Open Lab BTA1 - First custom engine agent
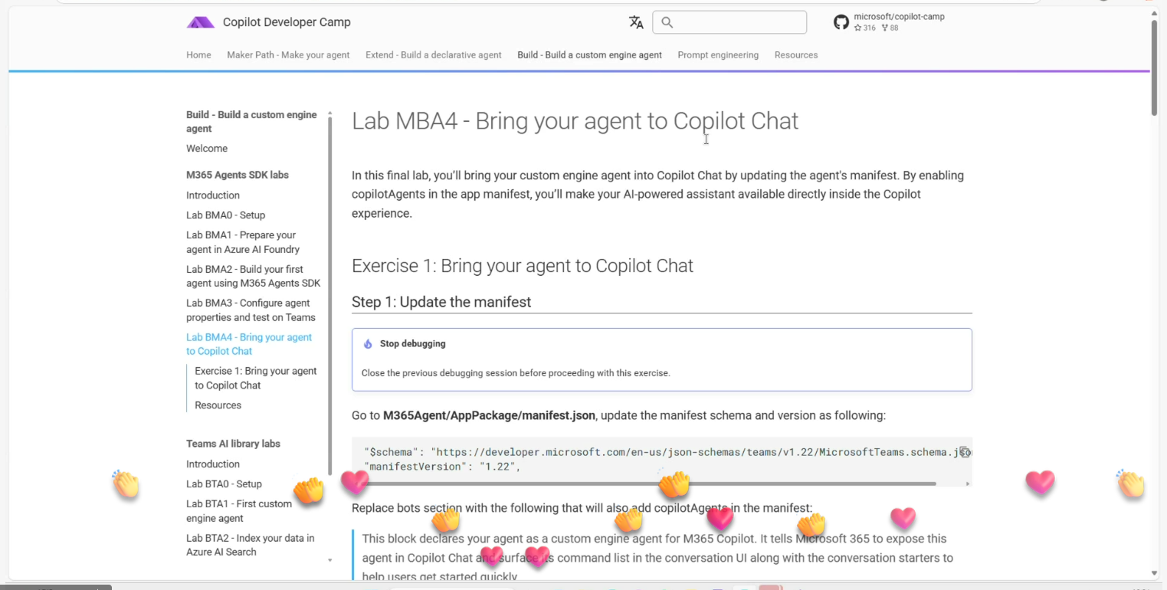The height and width of the screenshot is (590, 1167). tap(239, 511)
